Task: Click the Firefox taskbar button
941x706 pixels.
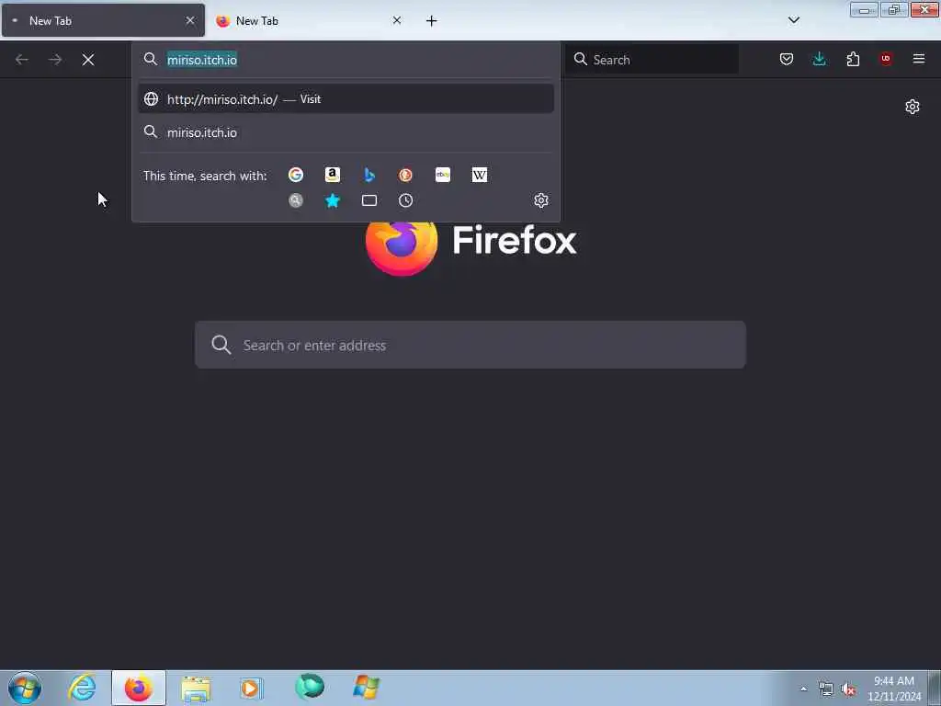Action: 139,688
